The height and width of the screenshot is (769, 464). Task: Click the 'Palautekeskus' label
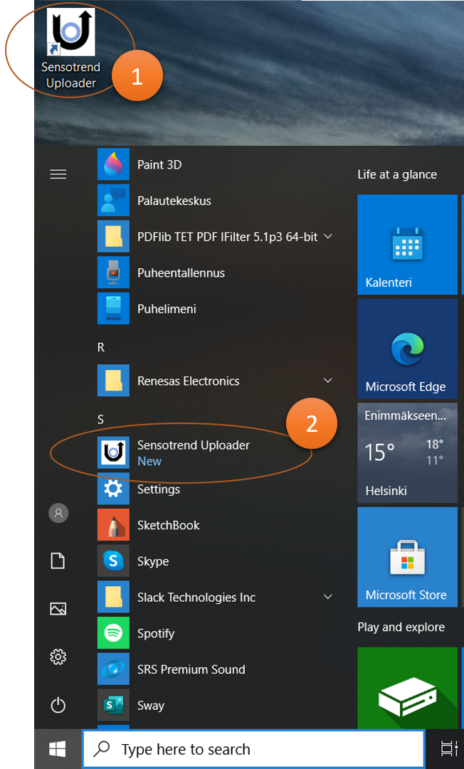point(174,201)
